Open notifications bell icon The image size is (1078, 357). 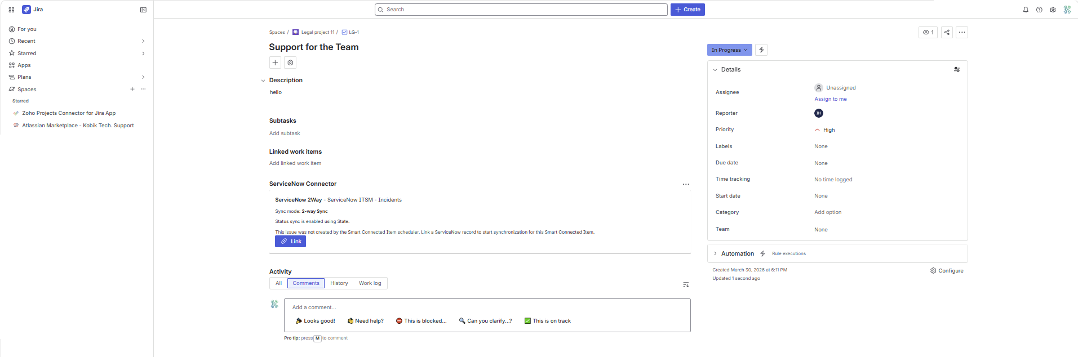pyautogui.click(x=1026, y=10)
